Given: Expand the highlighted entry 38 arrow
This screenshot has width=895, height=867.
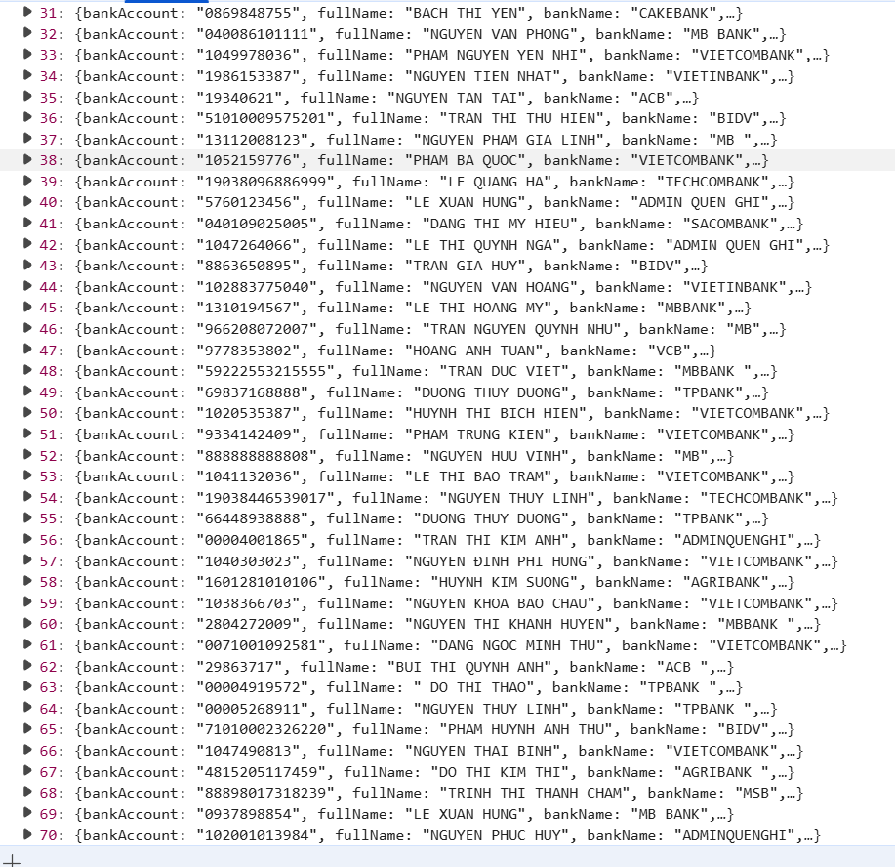Looking at the screenshot, I should tap(26, 159).
